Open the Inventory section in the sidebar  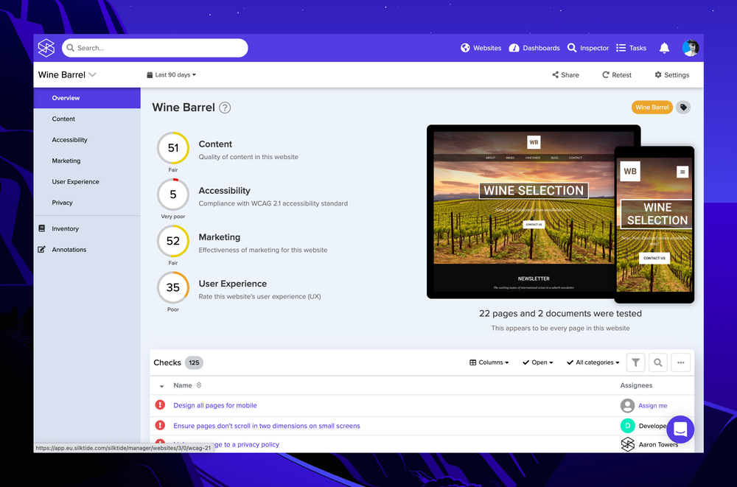(x=67, y=228)
